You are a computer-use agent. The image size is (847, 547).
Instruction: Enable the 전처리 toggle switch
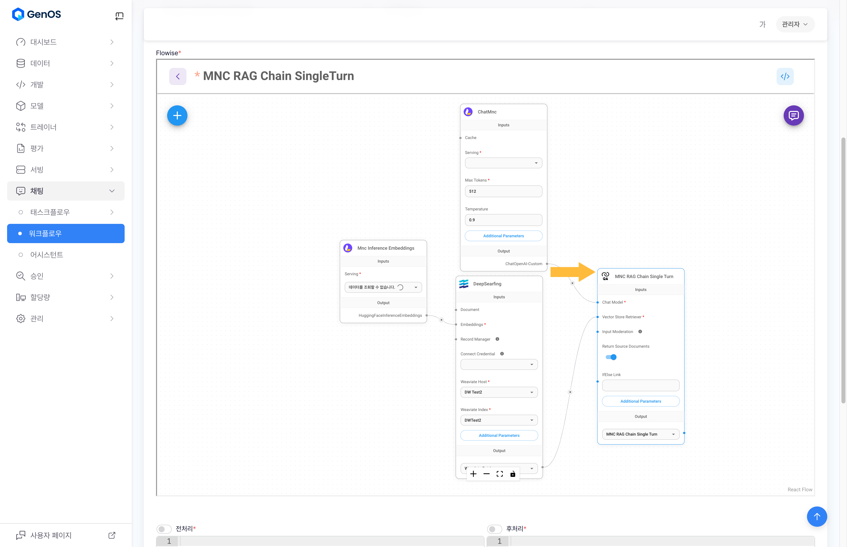164,529
